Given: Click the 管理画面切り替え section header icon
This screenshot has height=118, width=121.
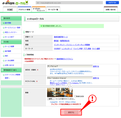Looking at the screenshot, I should [2, 70].
